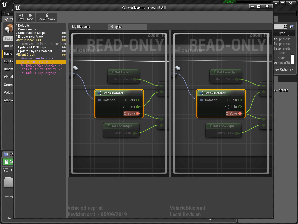Select the Break Rotator node title in left graph
The width and height of the screenshot is (298, 224).
(113, 93)
